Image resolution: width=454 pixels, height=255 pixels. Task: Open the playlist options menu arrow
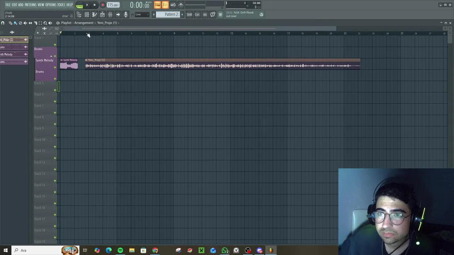click(x=58, y=23)
